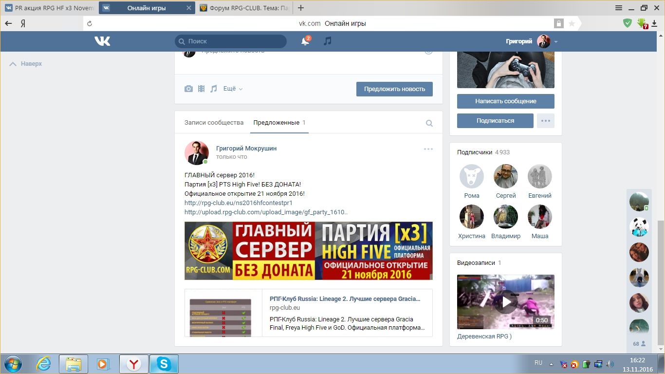Play the Деревенская RPG video
The image size is (665, 374).
[x=506, y=302]
